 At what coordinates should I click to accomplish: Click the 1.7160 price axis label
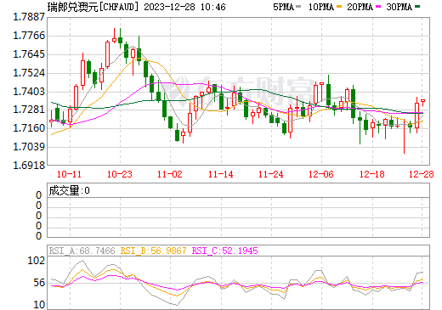pos(29,128)
